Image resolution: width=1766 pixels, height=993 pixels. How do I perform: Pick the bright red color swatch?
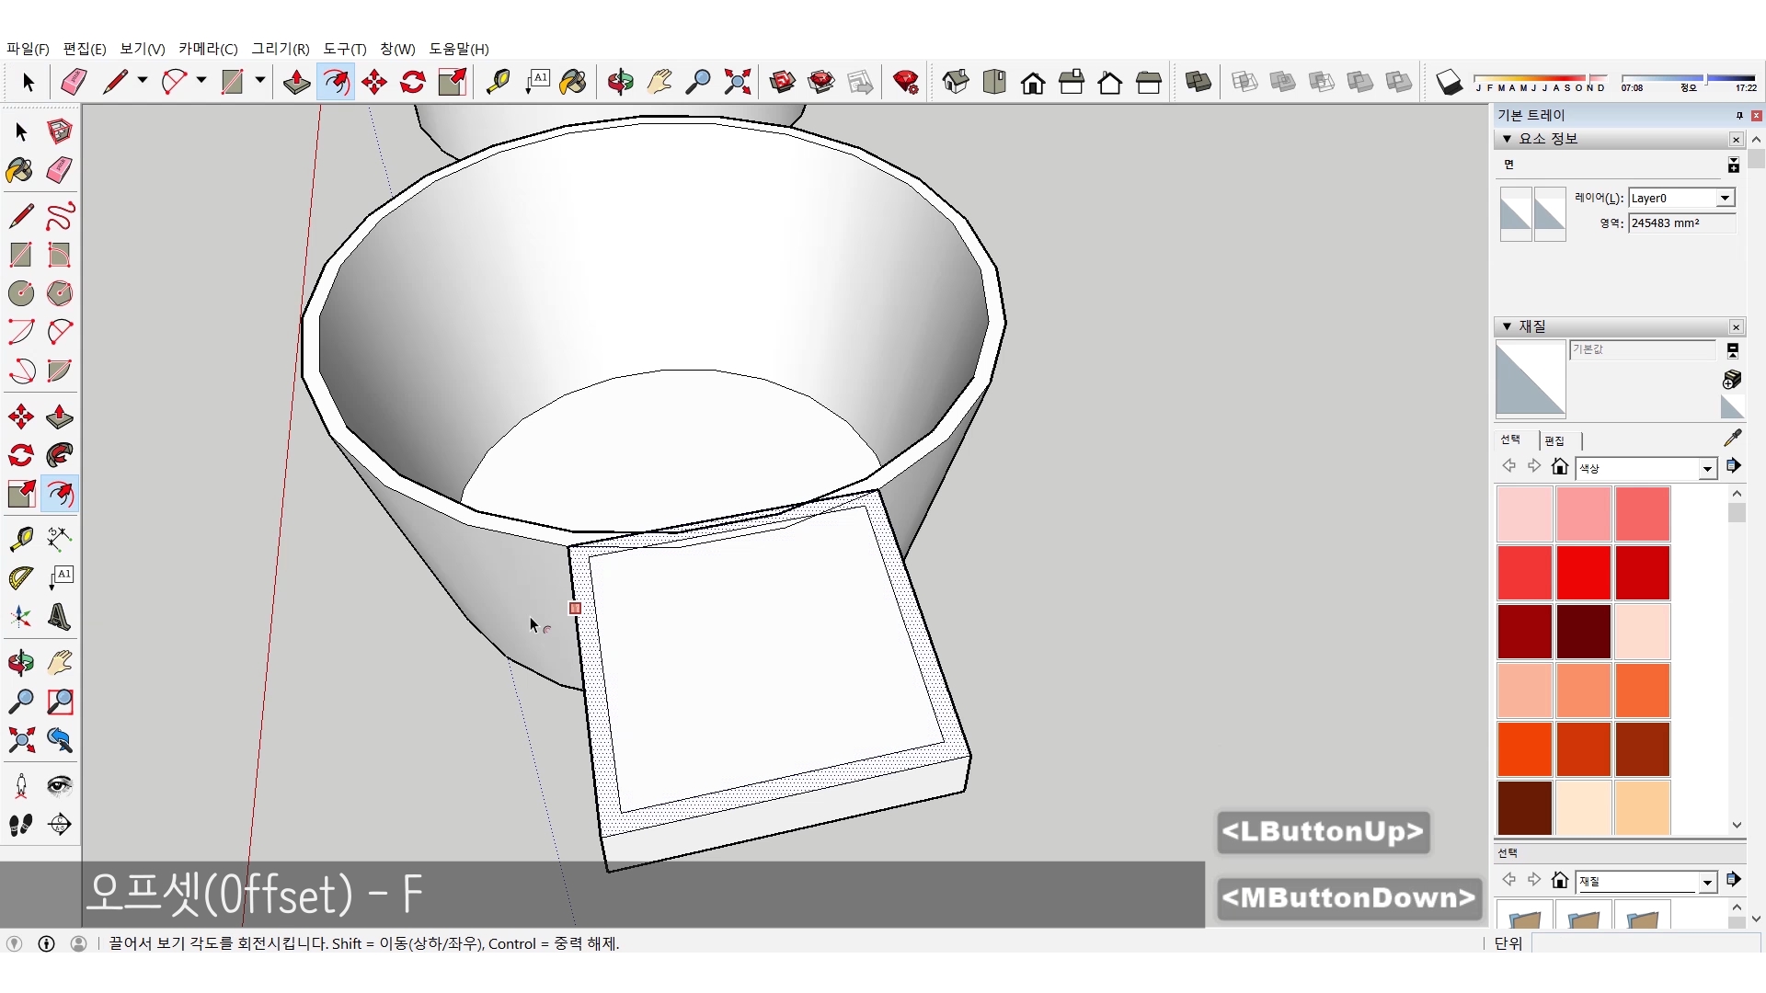(1583, 572)
